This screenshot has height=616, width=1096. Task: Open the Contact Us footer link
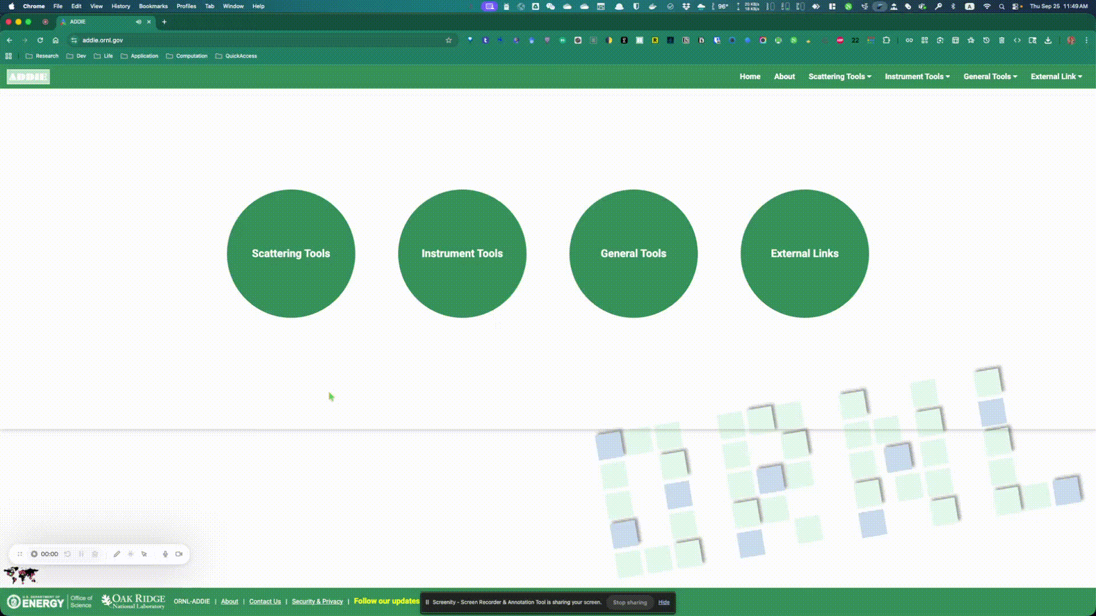264,601
